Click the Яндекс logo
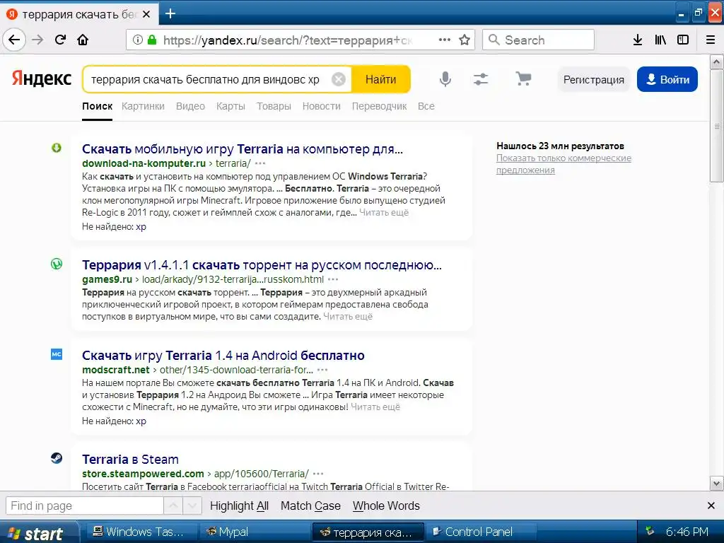 (42, 78)
